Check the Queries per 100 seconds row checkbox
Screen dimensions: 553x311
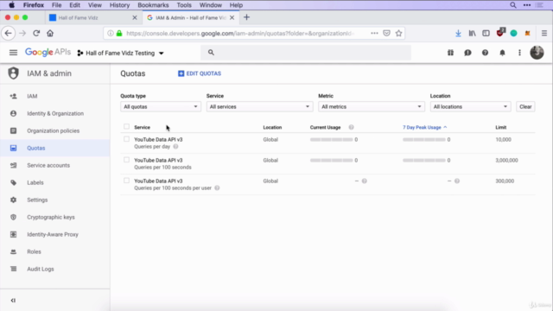click(126, 160)
